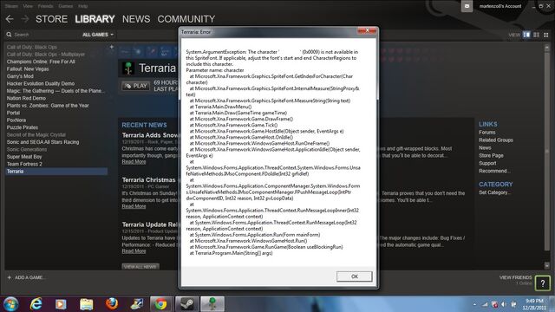Dismiss the Terraria error with OK
The height and width of the screenshot is (312, 555).
tap(355, 276)
